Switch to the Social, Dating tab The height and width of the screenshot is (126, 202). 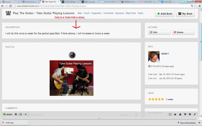[70, 2]
